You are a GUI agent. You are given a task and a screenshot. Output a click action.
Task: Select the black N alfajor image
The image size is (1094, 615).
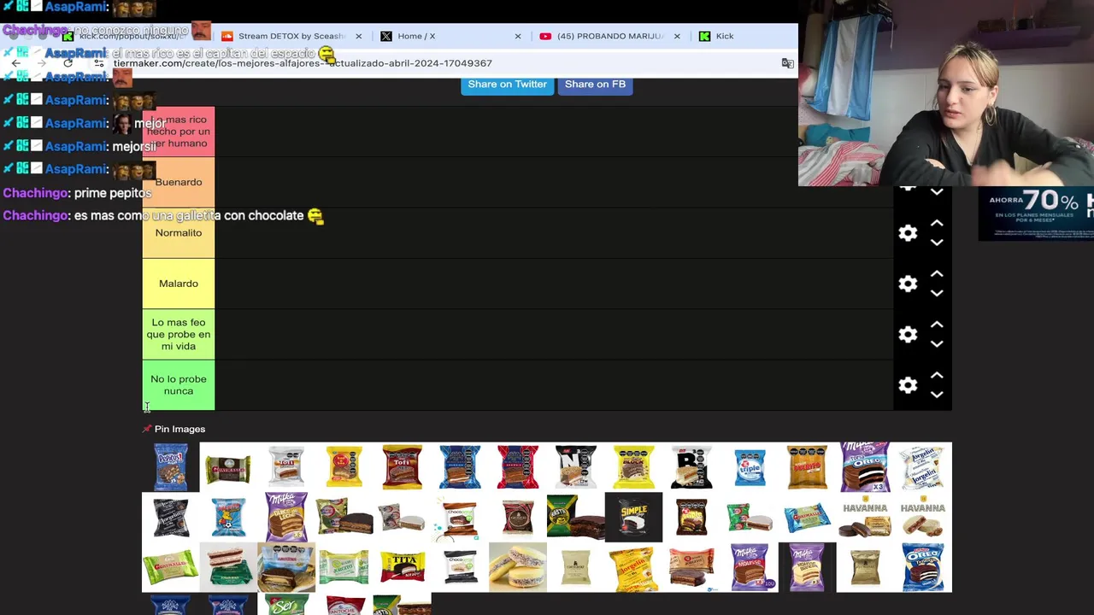576,467
